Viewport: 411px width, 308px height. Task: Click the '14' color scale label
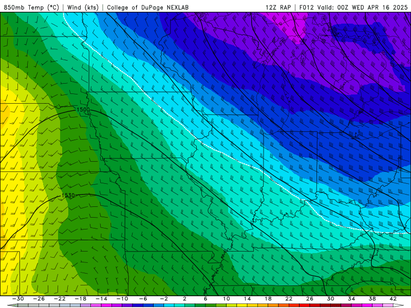[x=247, y=299]
